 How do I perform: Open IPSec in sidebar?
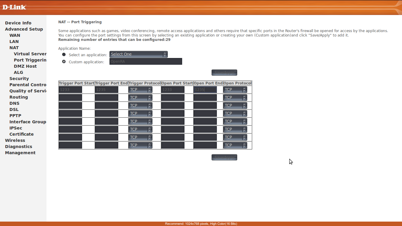pyautogui.click(x=16, y=128)
